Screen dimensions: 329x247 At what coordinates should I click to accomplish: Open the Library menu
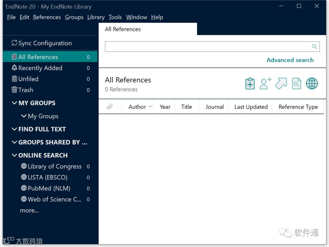96,17
